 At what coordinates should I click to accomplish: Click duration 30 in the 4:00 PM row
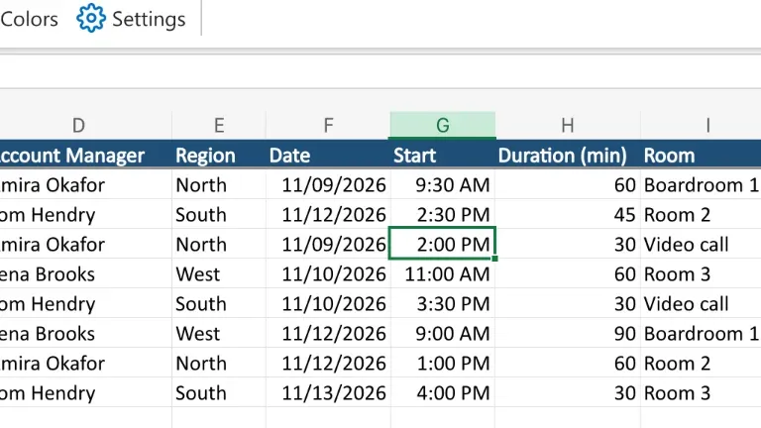click(568, 392)
